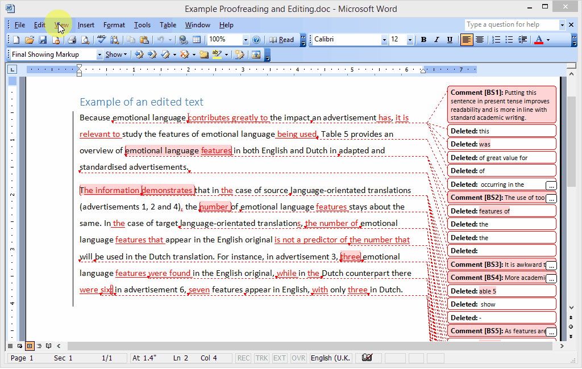The height and width of the screenshot is (369, 582).
Task: Open the Table menu
Action: [x=168, y=24]
